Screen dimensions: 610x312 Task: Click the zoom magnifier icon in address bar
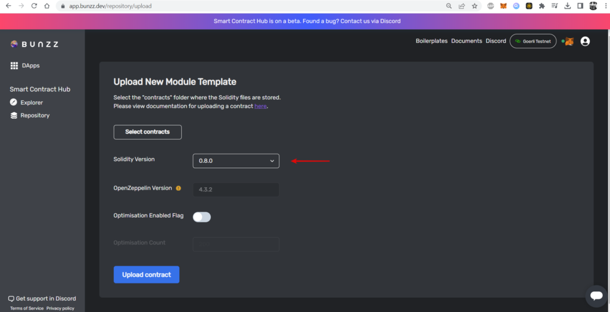pos(449,6)
